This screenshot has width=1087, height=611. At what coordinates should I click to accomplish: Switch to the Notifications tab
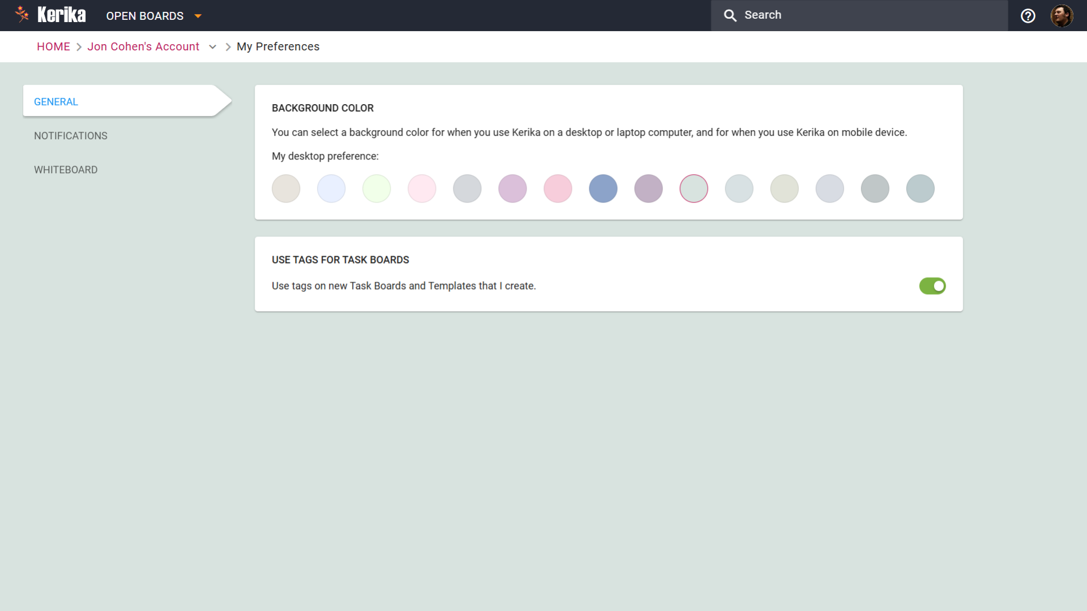[71, 136]
